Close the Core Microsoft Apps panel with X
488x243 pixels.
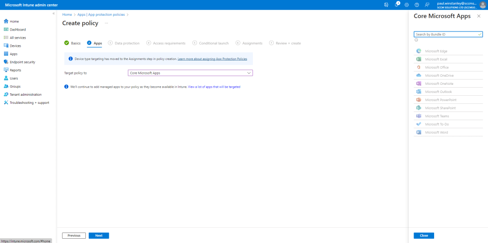point(479,16)
